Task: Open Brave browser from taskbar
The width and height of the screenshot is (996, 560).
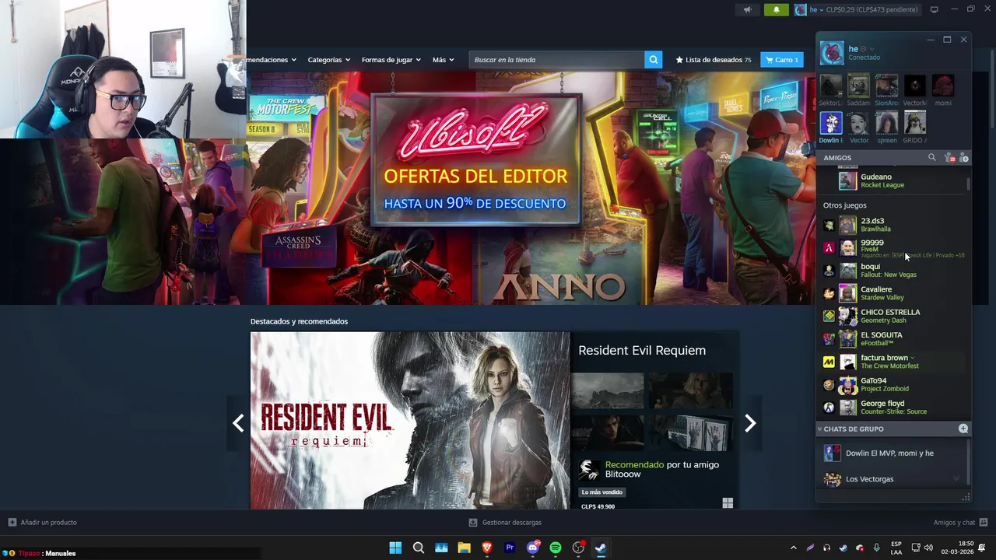Action: click(x=487, y=548)
